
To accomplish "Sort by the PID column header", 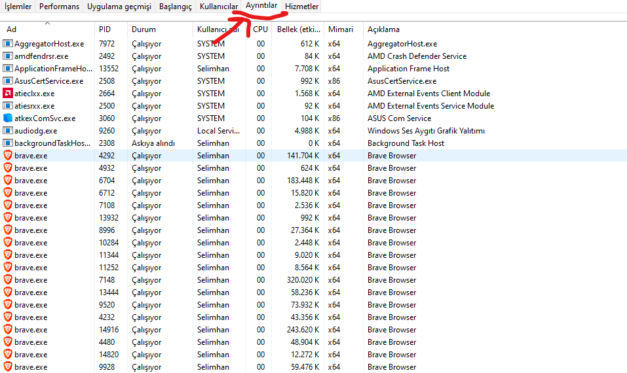I will pos(111,29).
